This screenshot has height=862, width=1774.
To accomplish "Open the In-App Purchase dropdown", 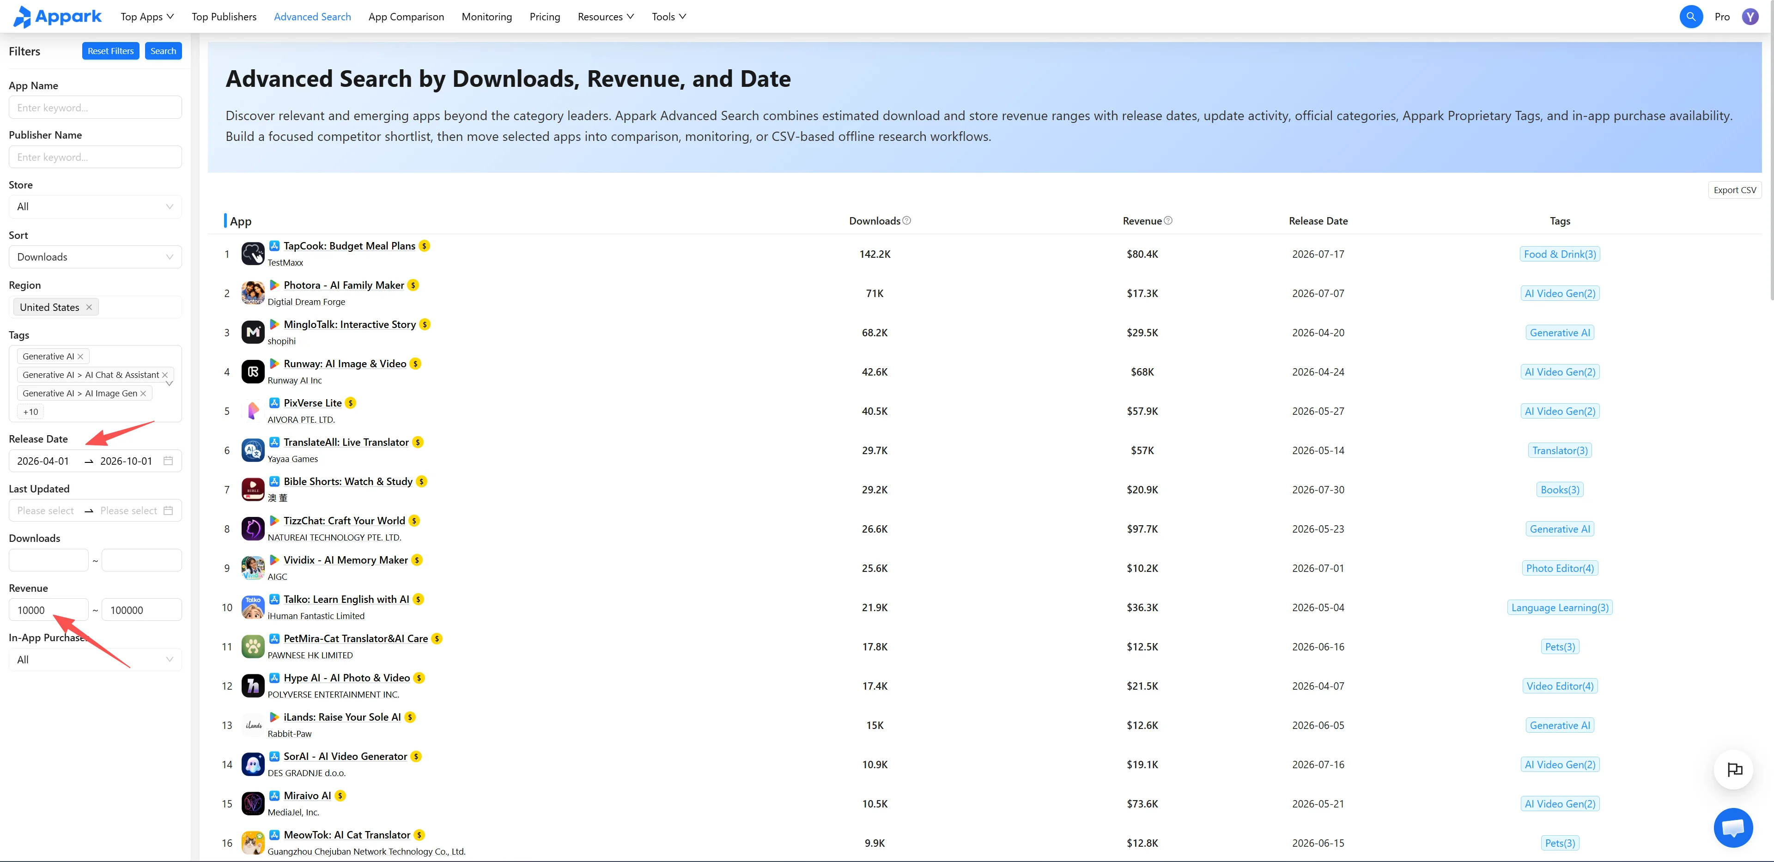I will (x=95, y=660).
